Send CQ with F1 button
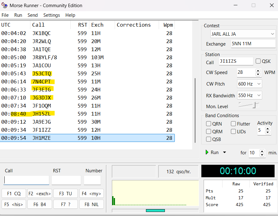This screenshot has width=278, height=216. [x=14, y=193]
